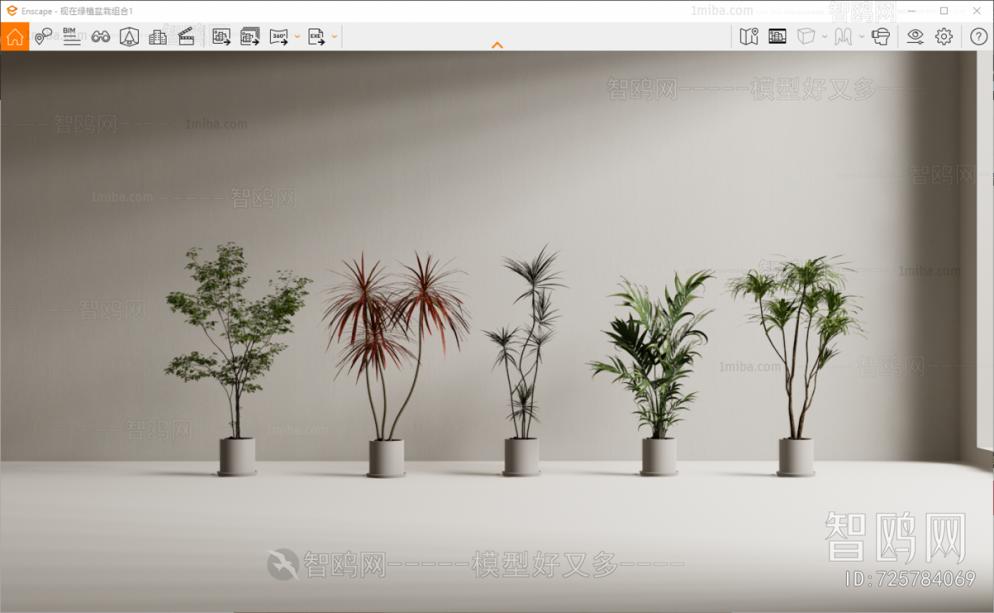Expand the open-book icon dropdown arrow
The image size is (994, 613).
[862, 36]
